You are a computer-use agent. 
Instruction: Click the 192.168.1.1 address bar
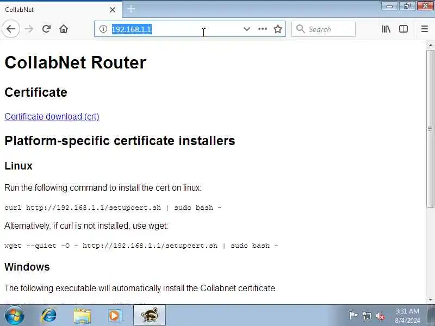[190, 29]
